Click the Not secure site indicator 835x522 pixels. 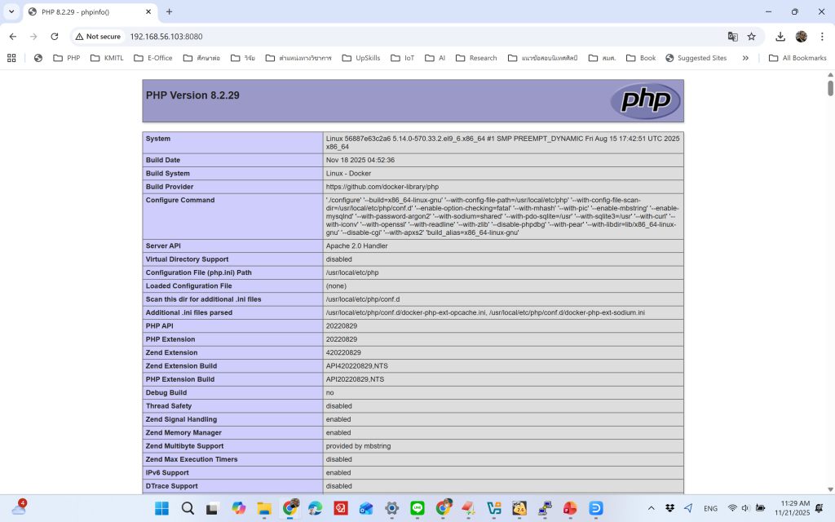click(x=98, y=37)
